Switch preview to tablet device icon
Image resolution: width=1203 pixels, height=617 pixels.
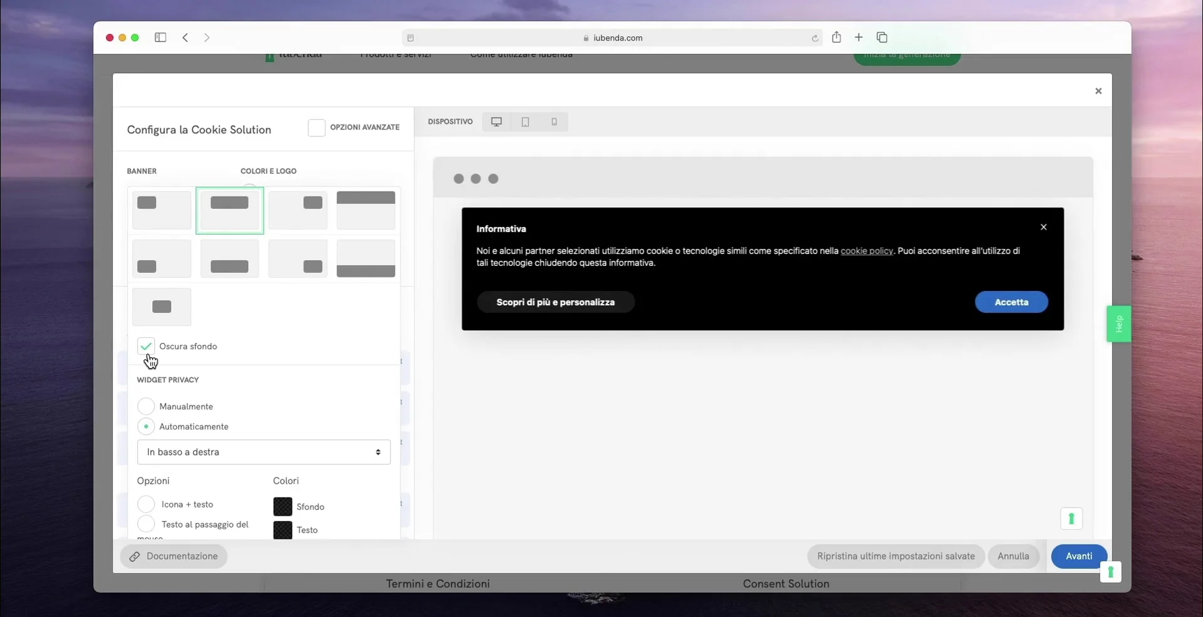pos(525,122)
